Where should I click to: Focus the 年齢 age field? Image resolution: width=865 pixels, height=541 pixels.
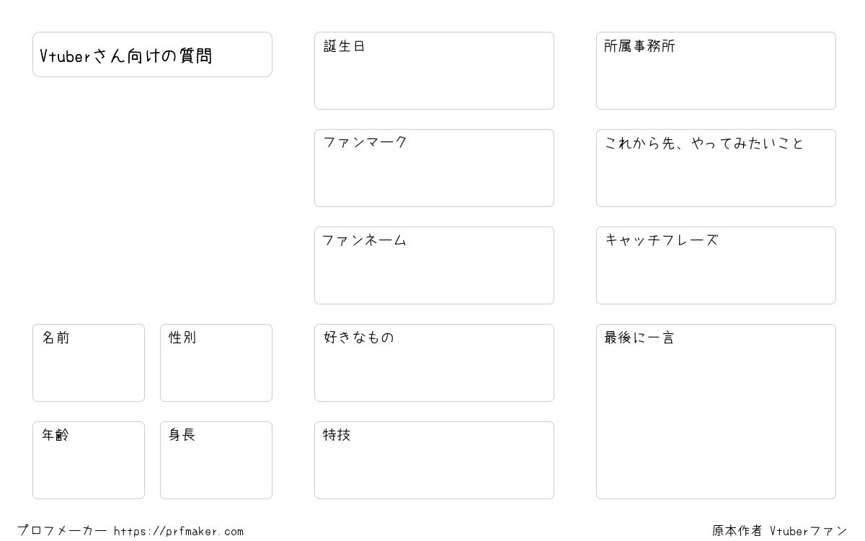[89, 460]
